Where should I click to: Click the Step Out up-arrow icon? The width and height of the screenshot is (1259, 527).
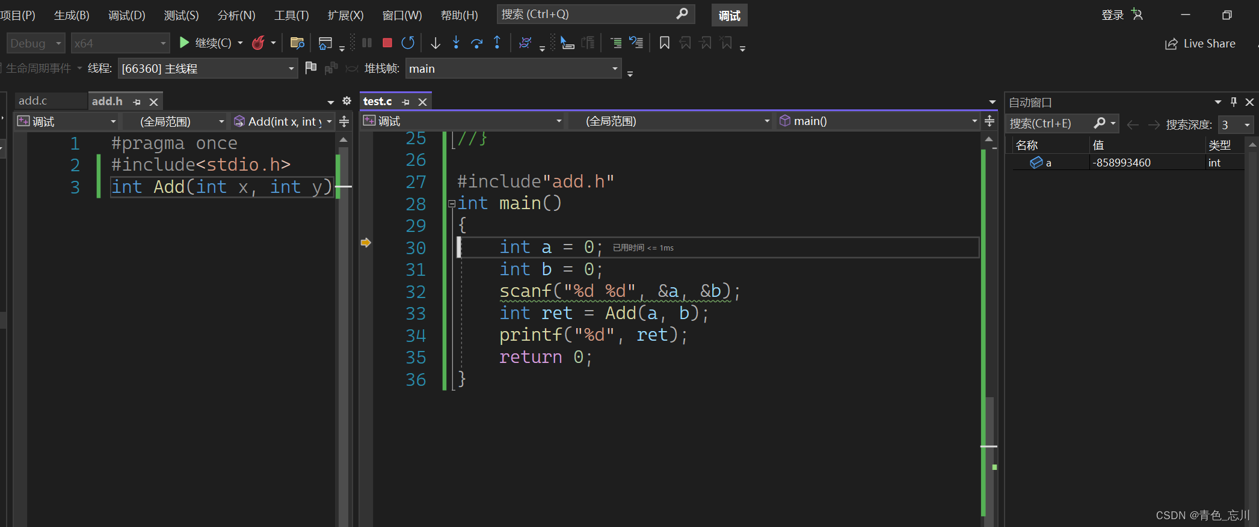click(497, 43)
